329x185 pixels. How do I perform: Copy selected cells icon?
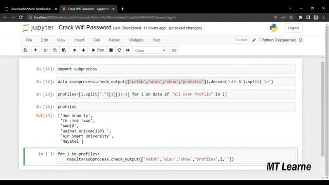point(55,50)
